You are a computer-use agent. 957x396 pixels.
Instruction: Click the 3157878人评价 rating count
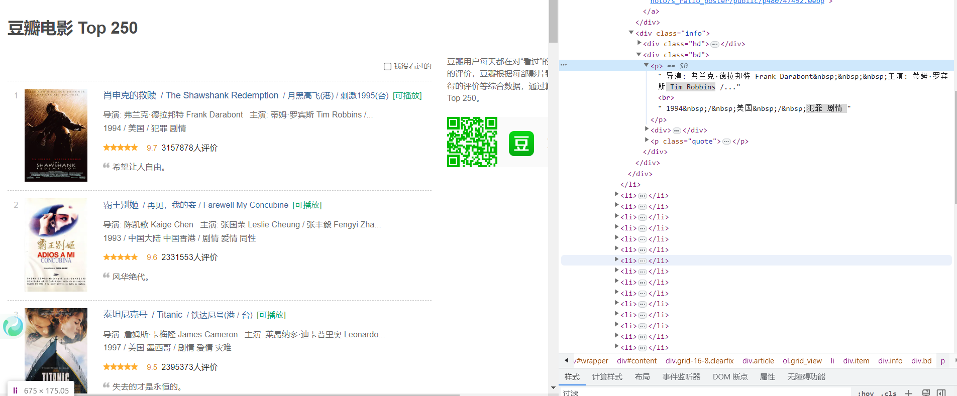click(x=189, y=148)
